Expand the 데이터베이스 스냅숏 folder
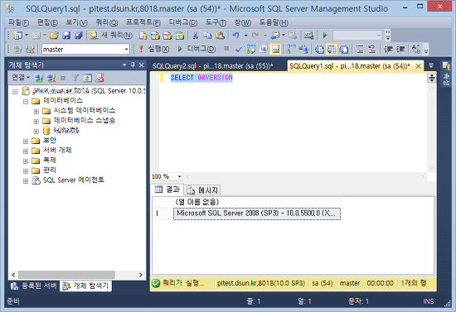 pyautogui.click(x=36, y=122)
